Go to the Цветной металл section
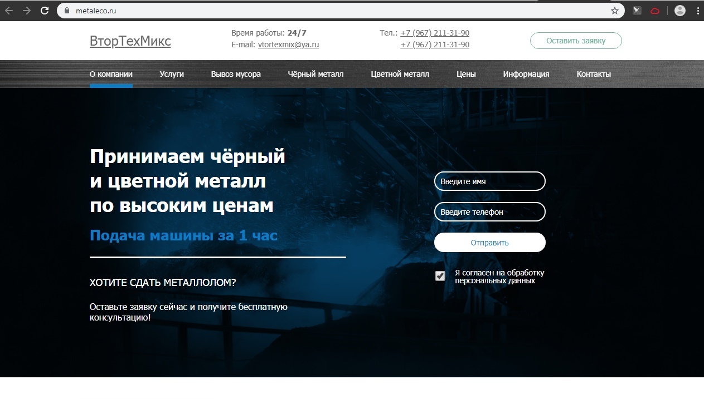This screenshot has height=399, width=704. pos(400,74)
